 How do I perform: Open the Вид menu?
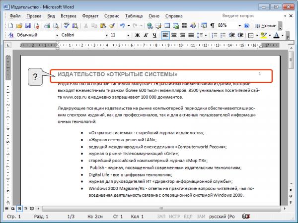click(x=51, y=16)
